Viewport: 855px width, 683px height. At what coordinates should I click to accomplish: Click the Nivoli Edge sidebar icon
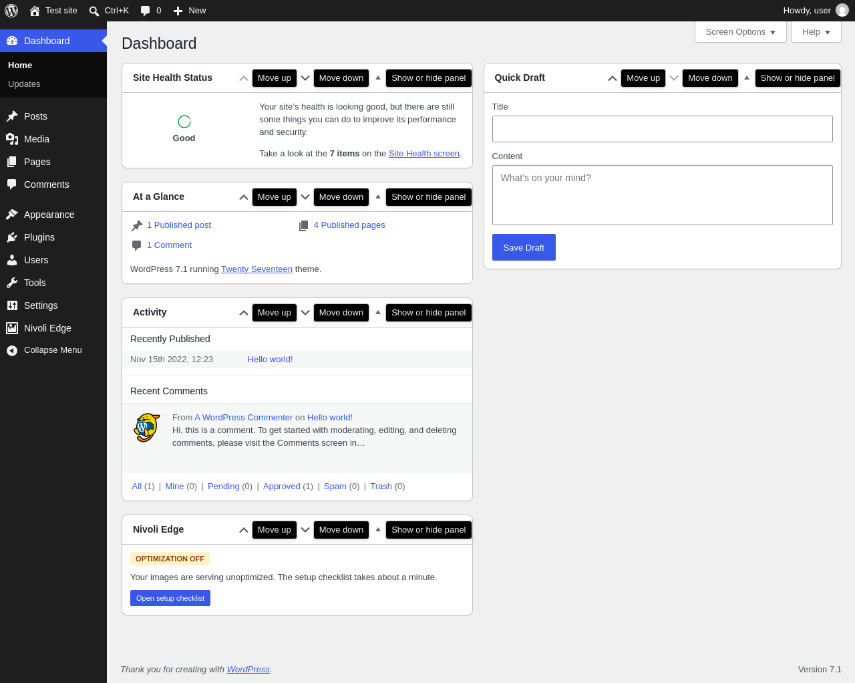click(12, 328)
